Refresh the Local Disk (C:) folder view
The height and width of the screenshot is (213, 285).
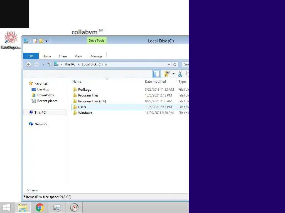pyautogui.click(x=175, y=64)
